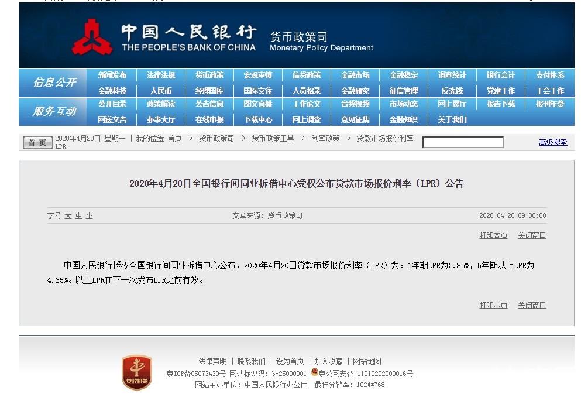The width and height of the screenshot is (588, 411).
Task: Go to the 音频视频 section
Action: point(355,104)
